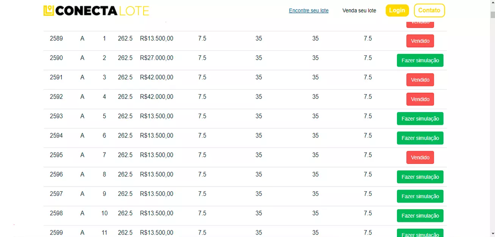Open the Contato button
495x237 pixels.
(429, 11)
